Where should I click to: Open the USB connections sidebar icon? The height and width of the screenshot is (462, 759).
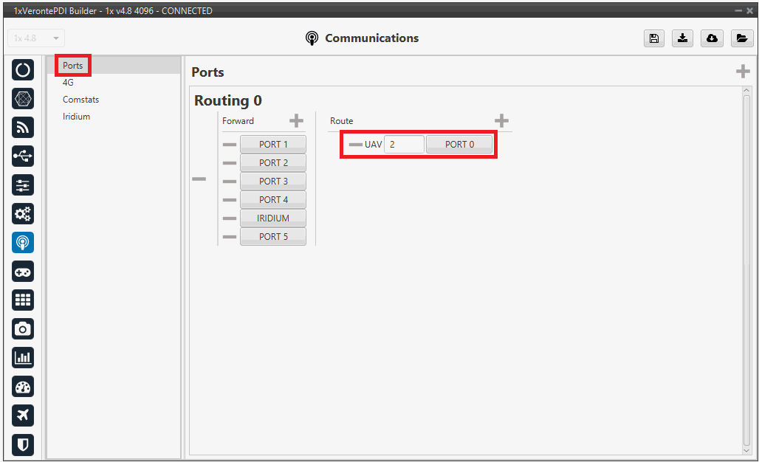coord(23,156)
